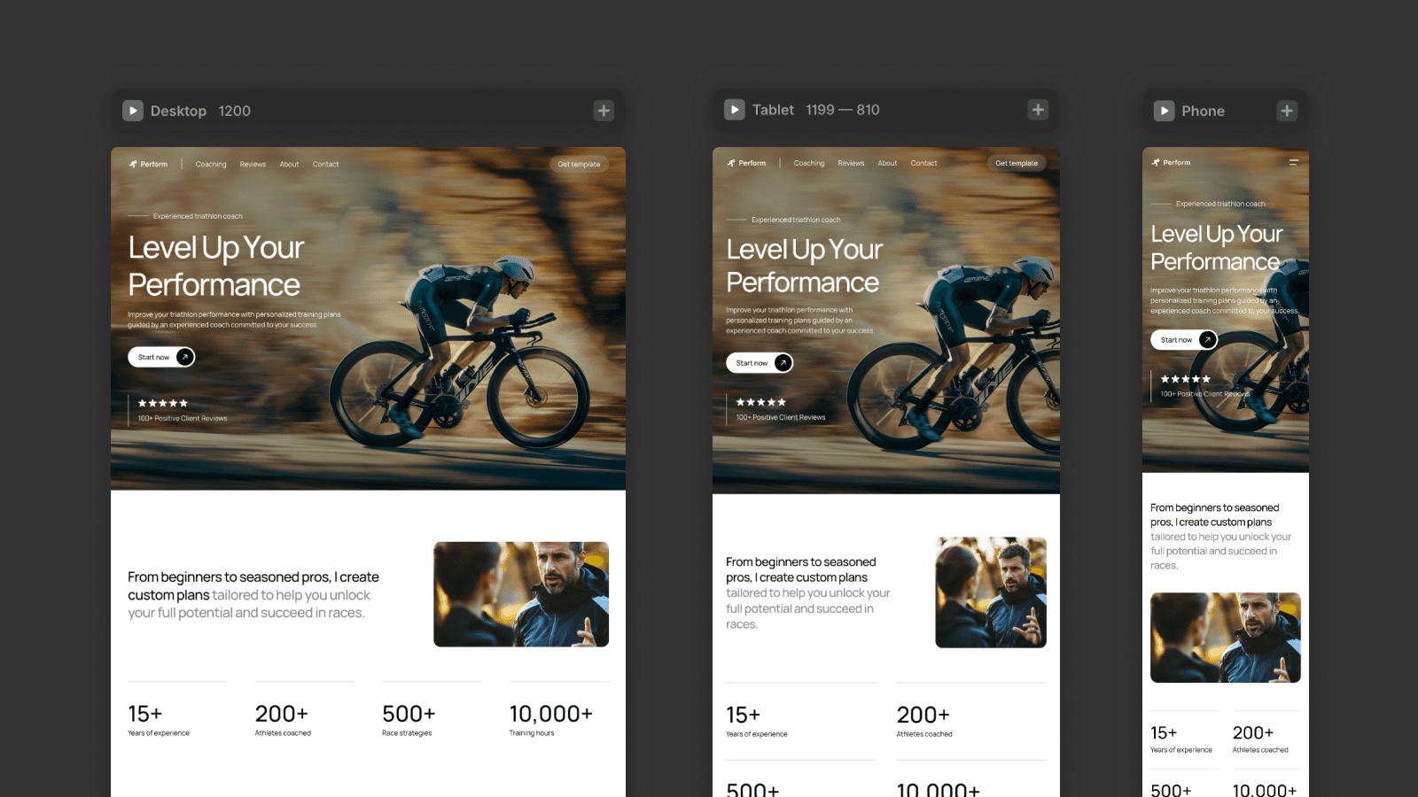The height and width of the screenshot is (797, 1418).
Task: Click the plus icon beside the Desktop breakpoint
Action: pyautogui.click(x=604, y=110)
